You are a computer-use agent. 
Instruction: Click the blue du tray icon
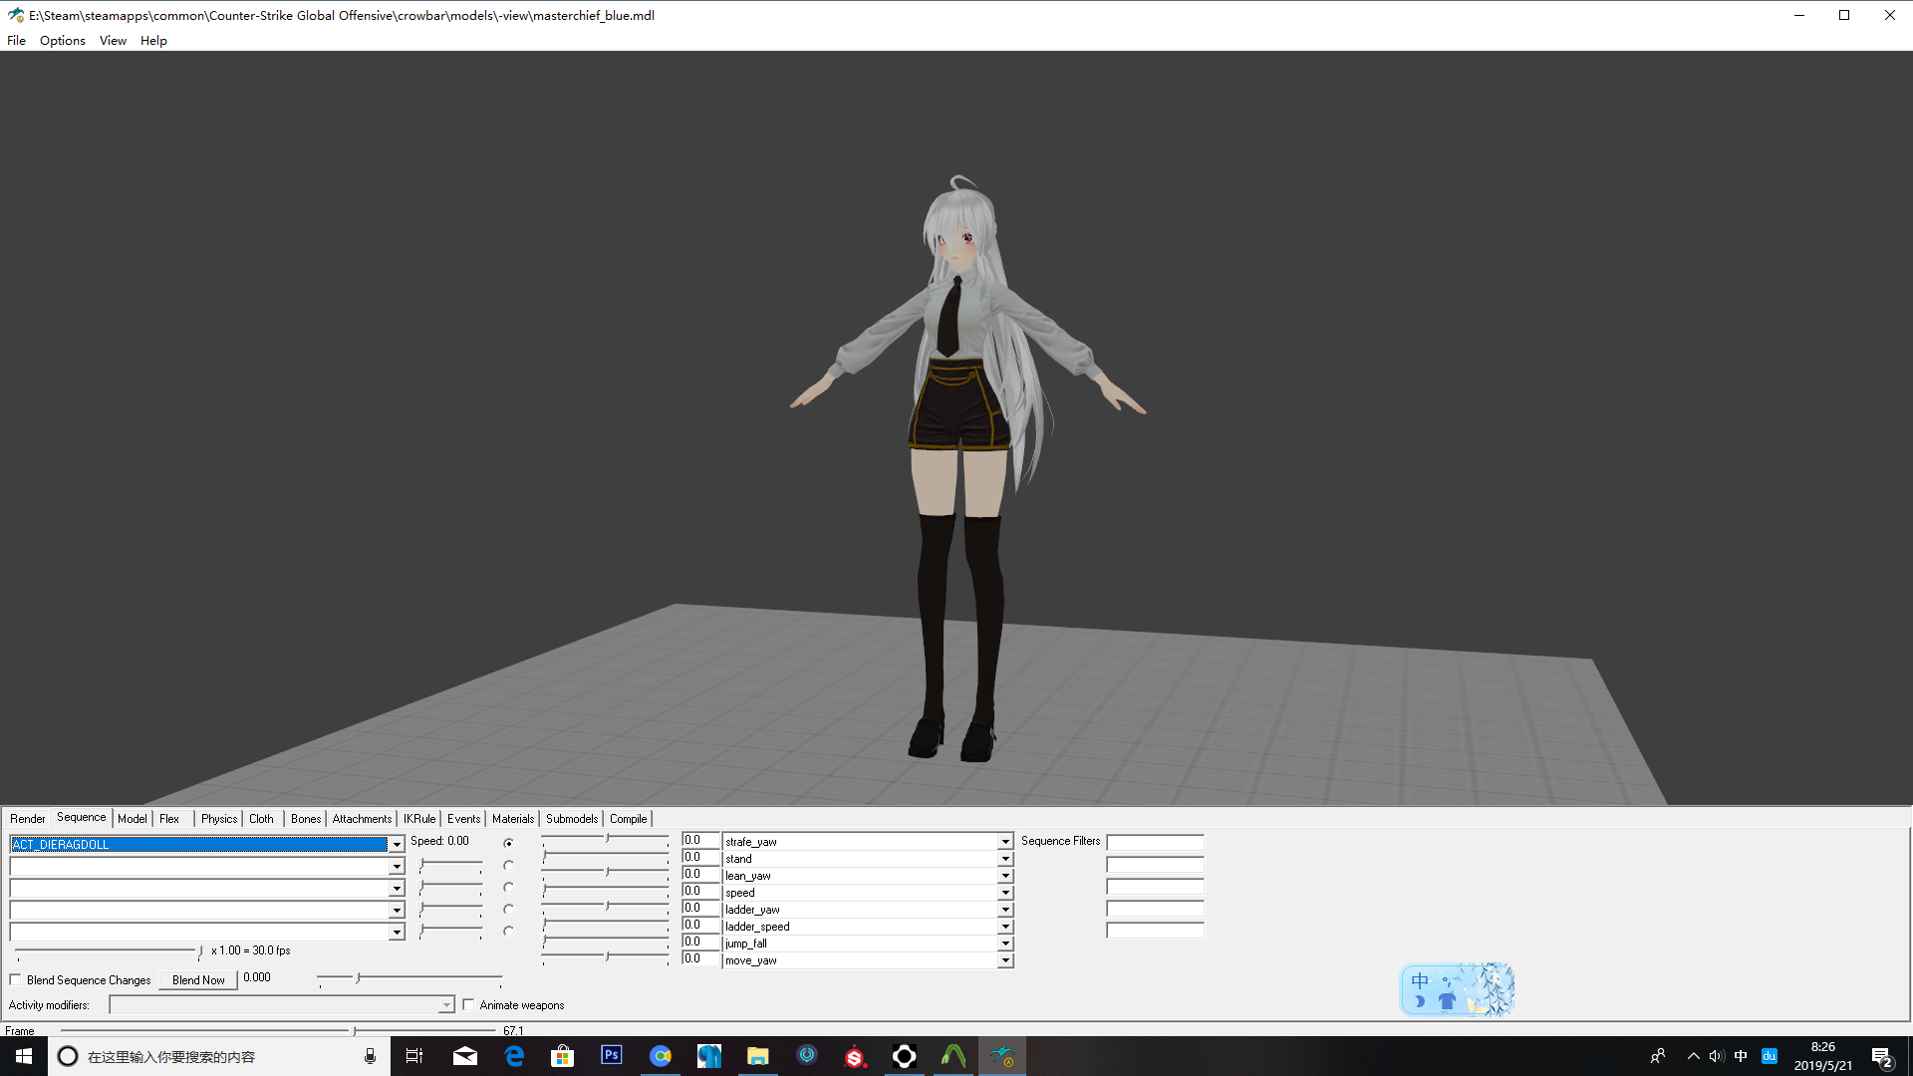pyautogui.click(x=1770, y=1056)
